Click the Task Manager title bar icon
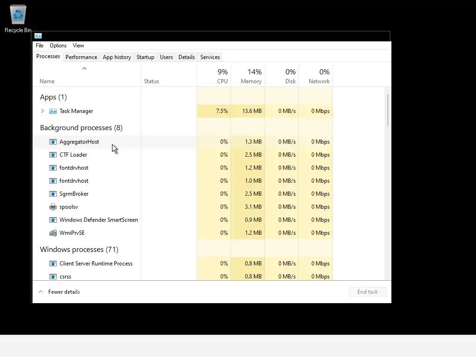The image size is (476, 357). click(x=38, y=36)
